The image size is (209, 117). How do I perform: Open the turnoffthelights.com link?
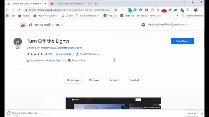pos(61,48)
